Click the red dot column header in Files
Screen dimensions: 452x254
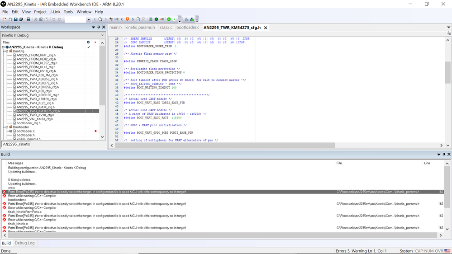pos(95,42)
